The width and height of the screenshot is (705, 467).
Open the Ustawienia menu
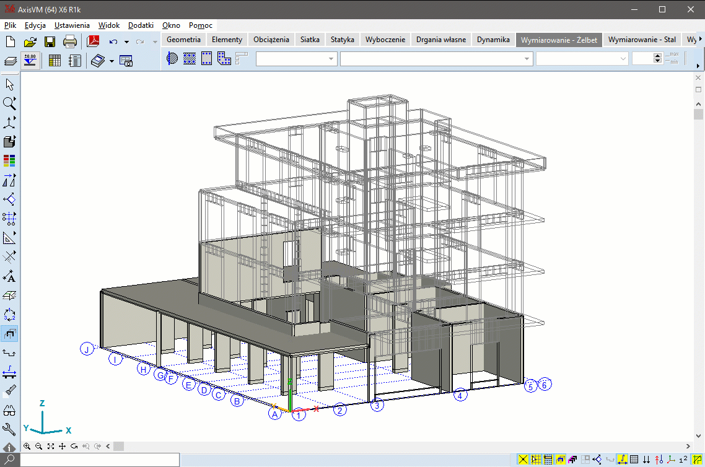[72, 25]
